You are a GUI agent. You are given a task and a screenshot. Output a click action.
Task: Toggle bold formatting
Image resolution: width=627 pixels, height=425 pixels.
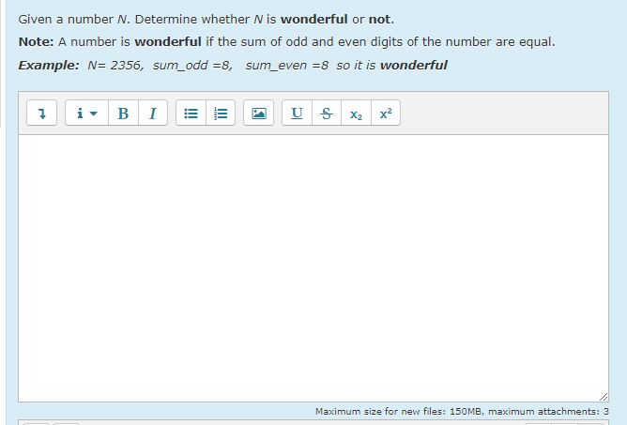[123, 114]
